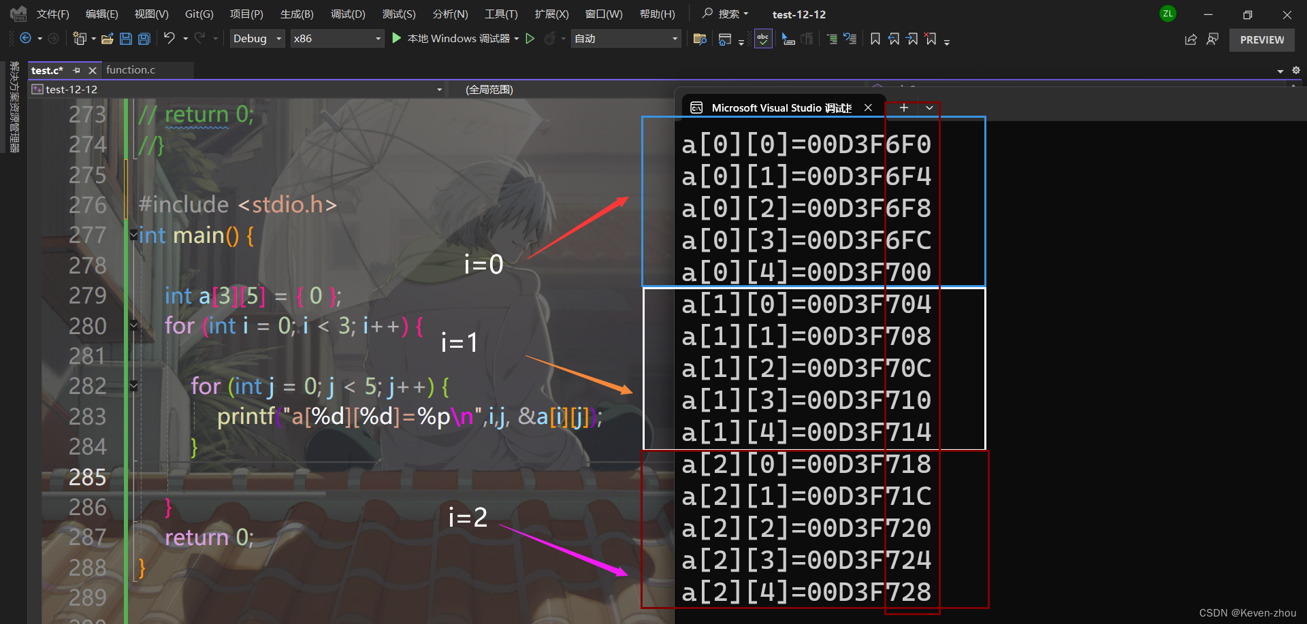The image size is (1307, 624).
Task: Go to the next bookmark icon
Action: 912,39
